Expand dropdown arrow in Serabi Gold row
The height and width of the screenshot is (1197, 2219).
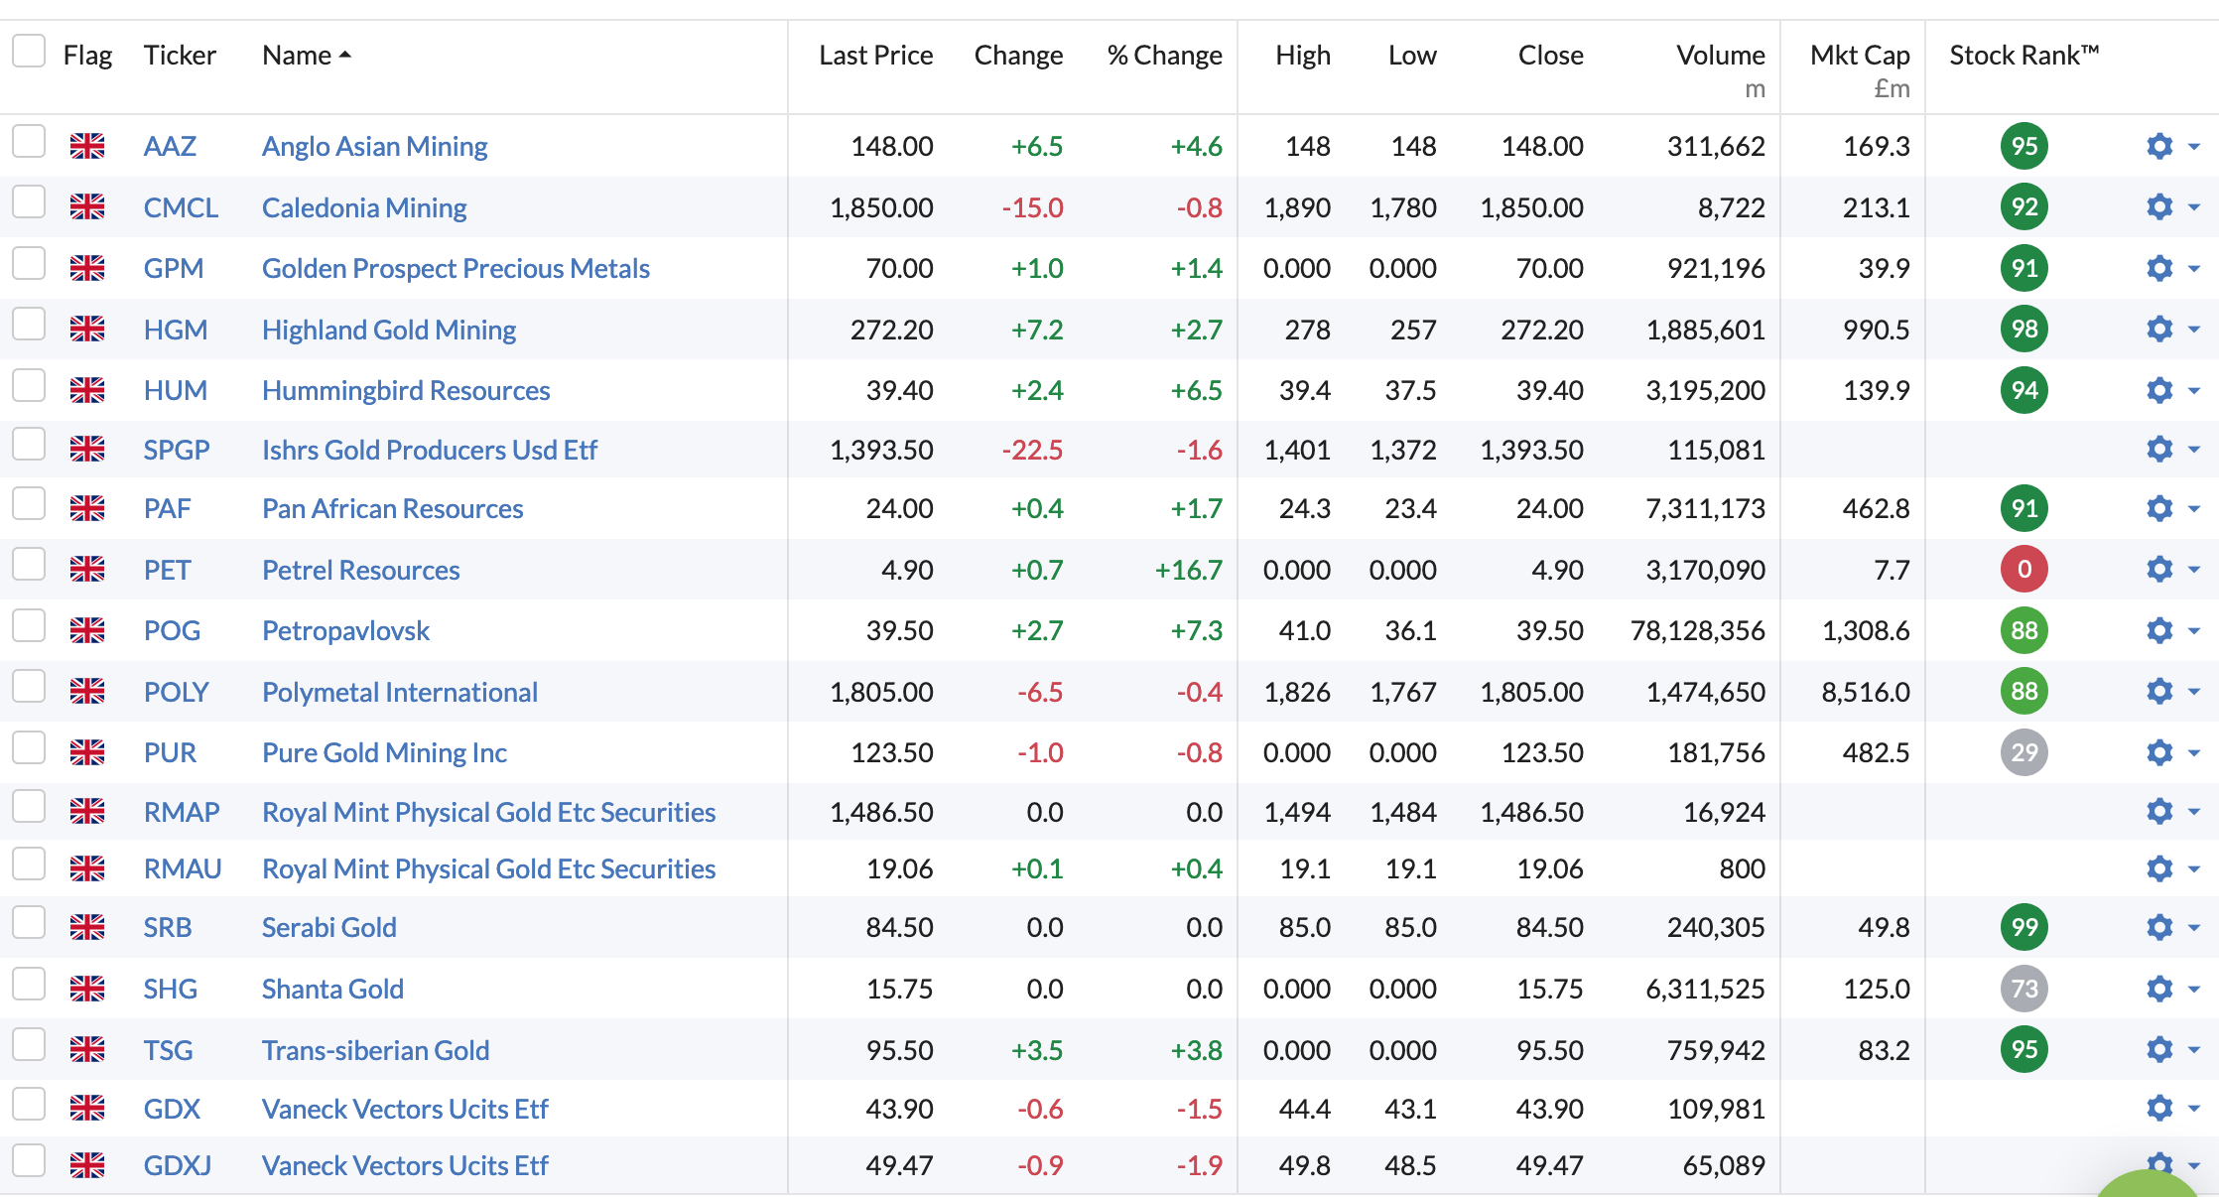point(2194,928)
